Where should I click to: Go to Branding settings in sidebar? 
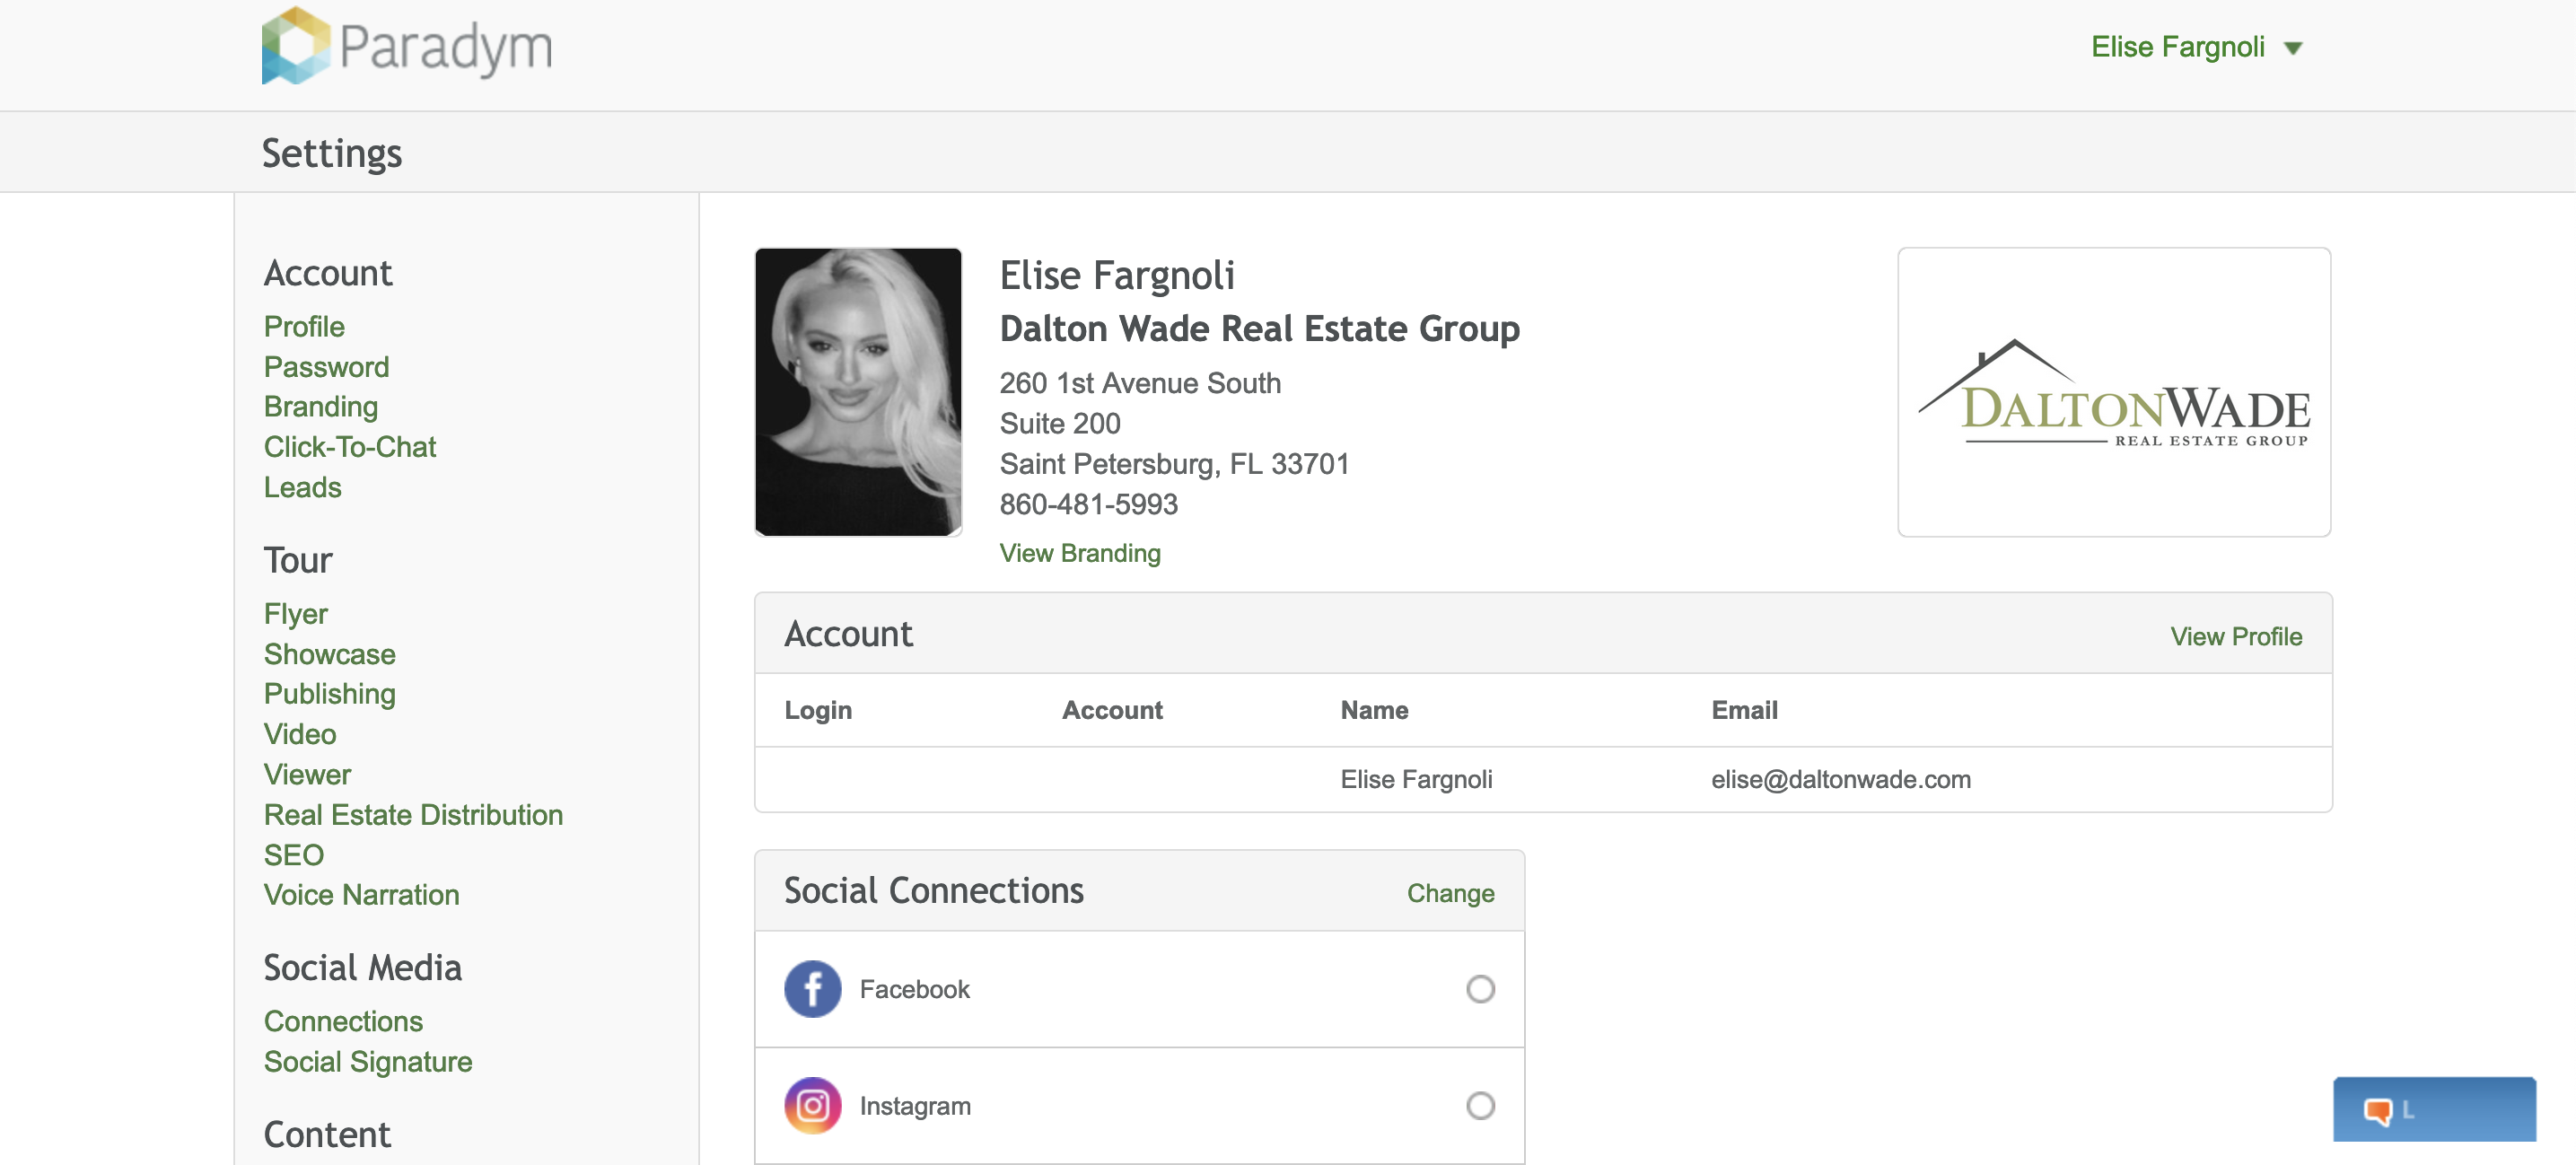point(320,407)
